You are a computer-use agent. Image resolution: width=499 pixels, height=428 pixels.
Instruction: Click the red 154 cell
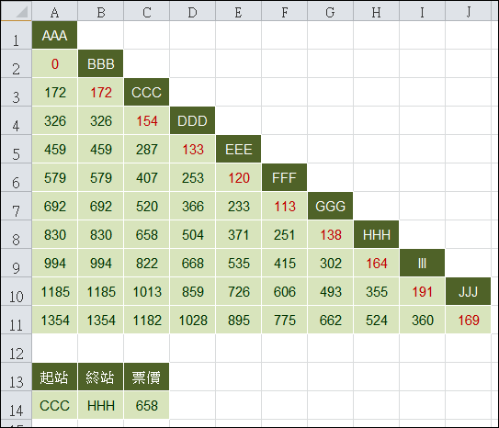point(147,120)
